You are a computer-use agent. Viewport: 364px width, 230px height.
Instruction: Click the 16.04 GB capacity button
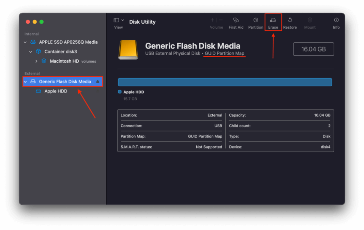click(313, 49)
